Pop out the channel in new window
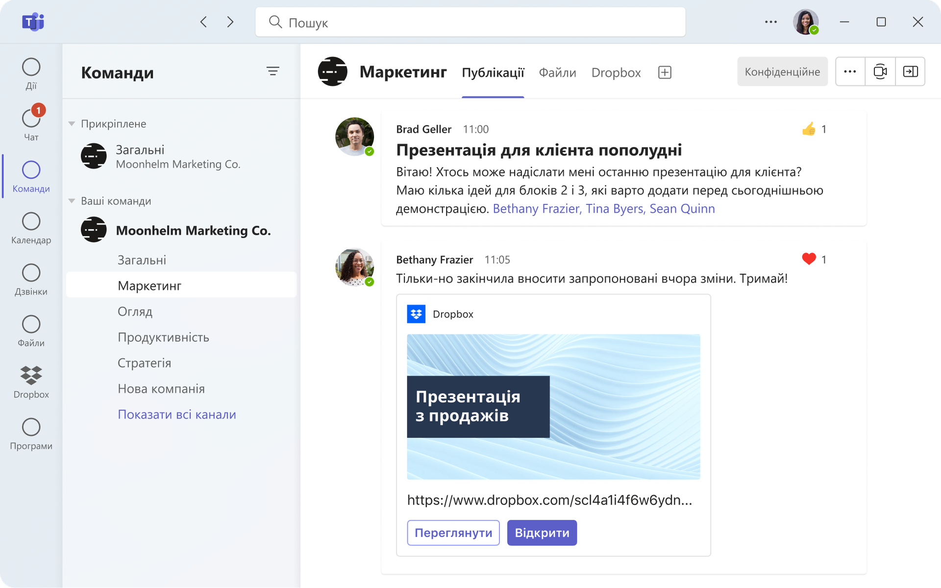 point(911,71)
